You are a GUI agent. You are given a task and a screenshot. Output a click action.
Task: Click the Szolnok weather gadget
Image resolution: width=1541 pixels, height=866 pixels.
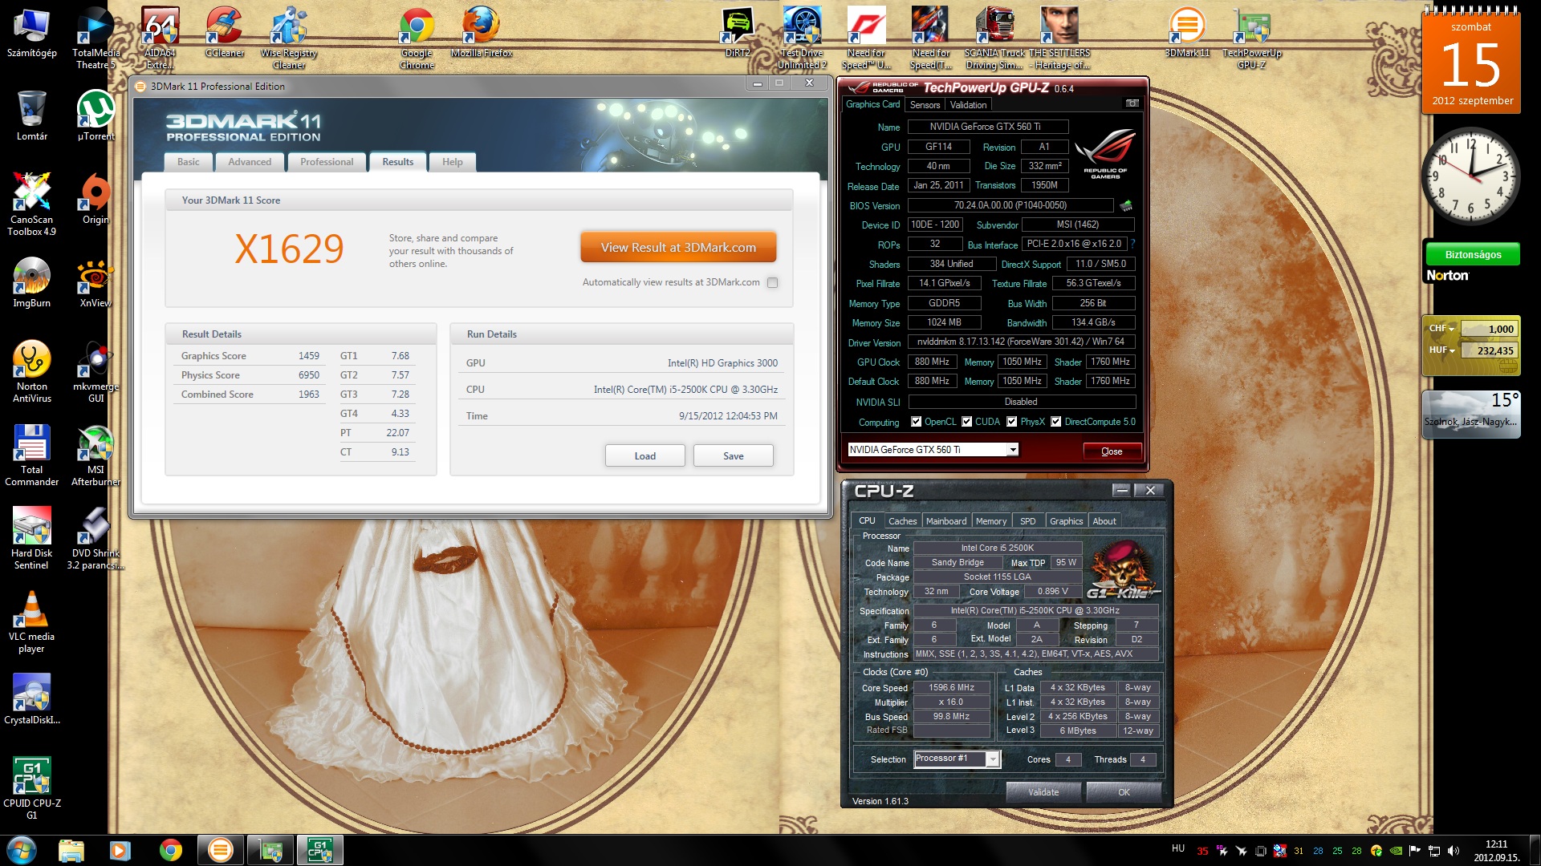1471,415
